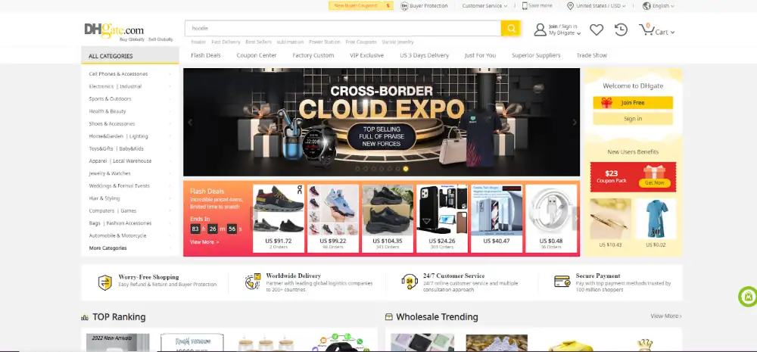This screenshot has width=757, height=352.
Task: Open the Superior Suppliers tab
Action: (536, 55)
